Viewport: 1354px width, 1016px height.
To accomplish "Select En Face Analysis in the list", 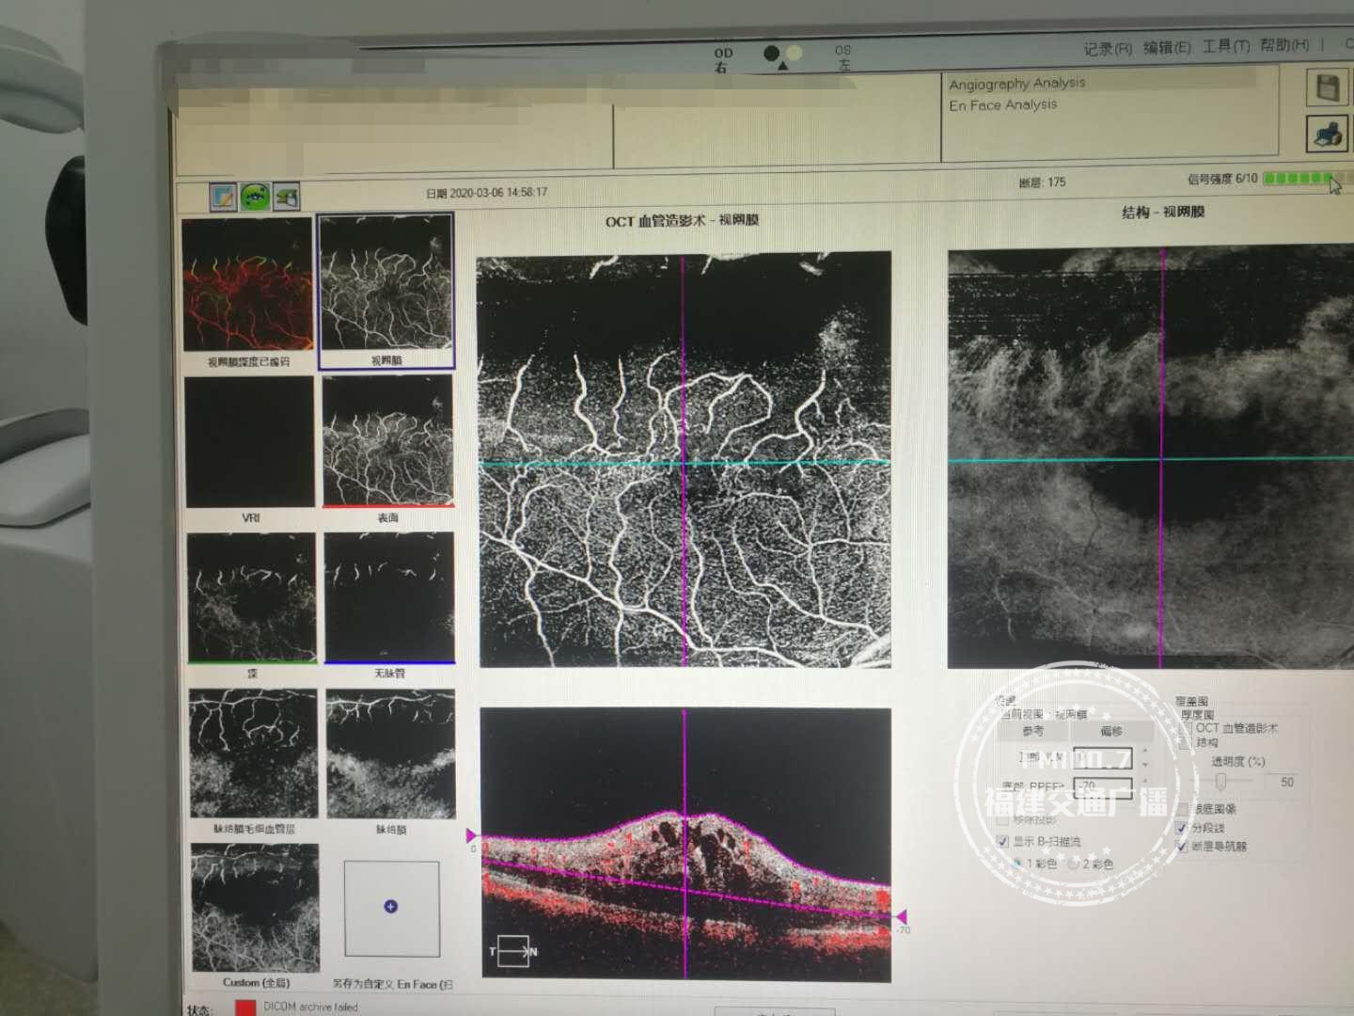I will (x=1003, y=105).
